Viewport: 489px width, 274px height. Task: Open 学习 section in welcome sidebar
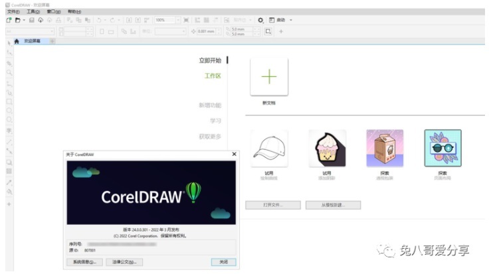(215, 121)
